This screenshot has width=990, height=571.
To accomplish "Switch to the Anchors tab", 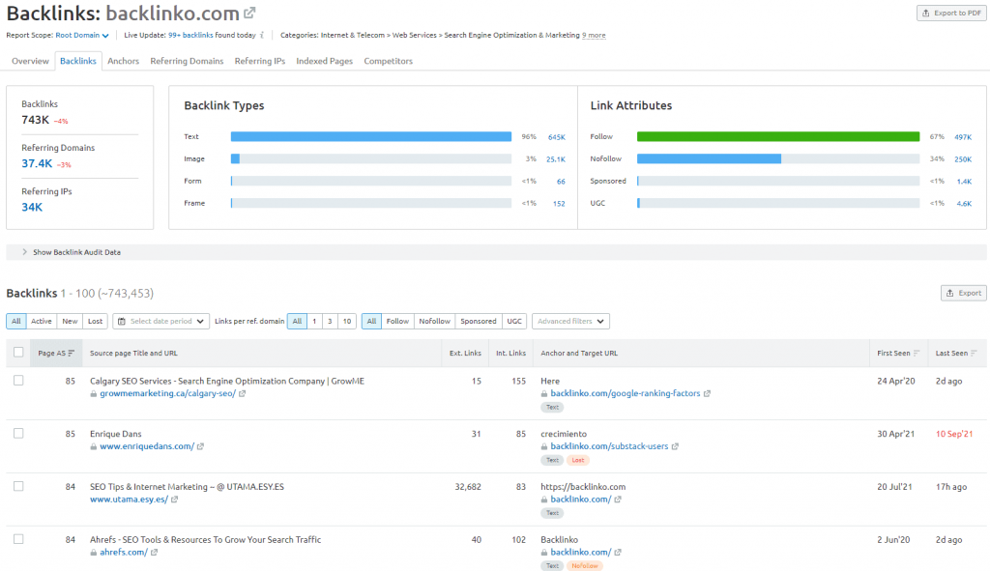I will tap(123, 61).
